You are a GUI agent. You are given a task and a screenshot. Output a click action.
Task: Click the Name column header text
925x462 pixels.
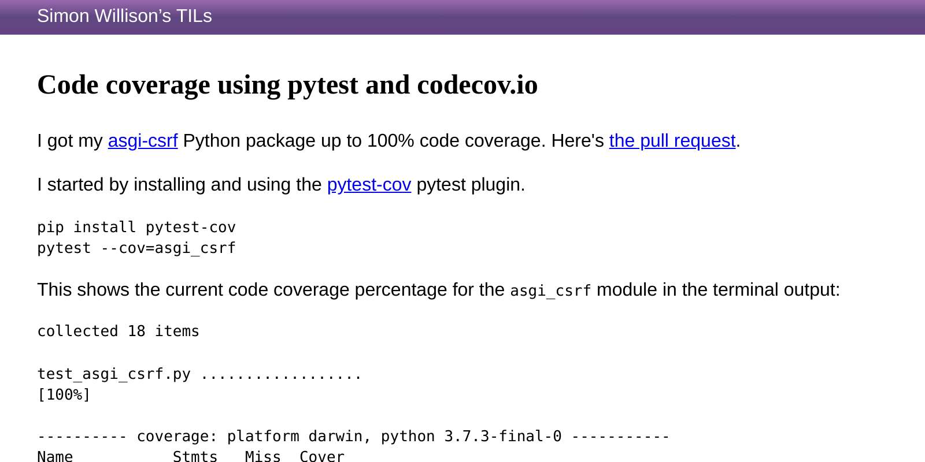click(x=55, y=456)
